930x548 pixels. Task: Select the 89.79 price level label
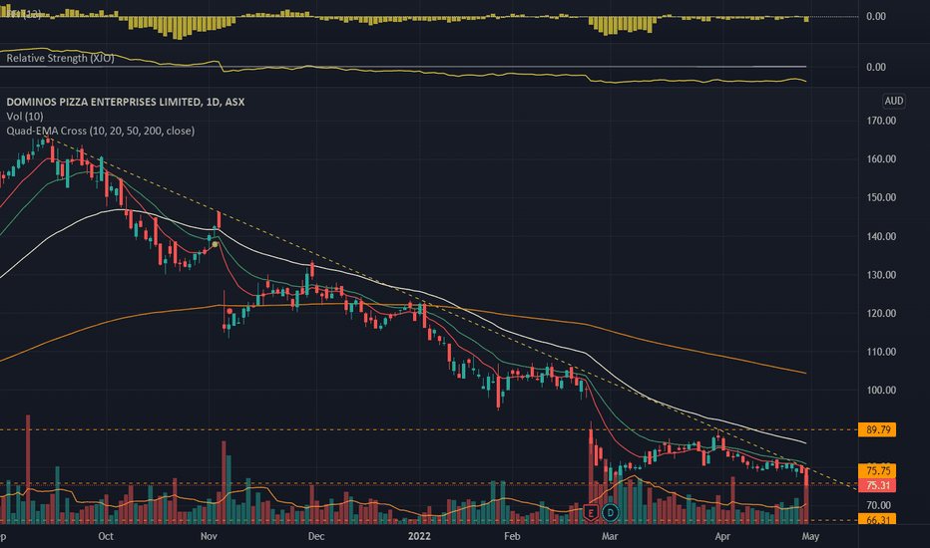pyautogui.click(x=877, y=429)
